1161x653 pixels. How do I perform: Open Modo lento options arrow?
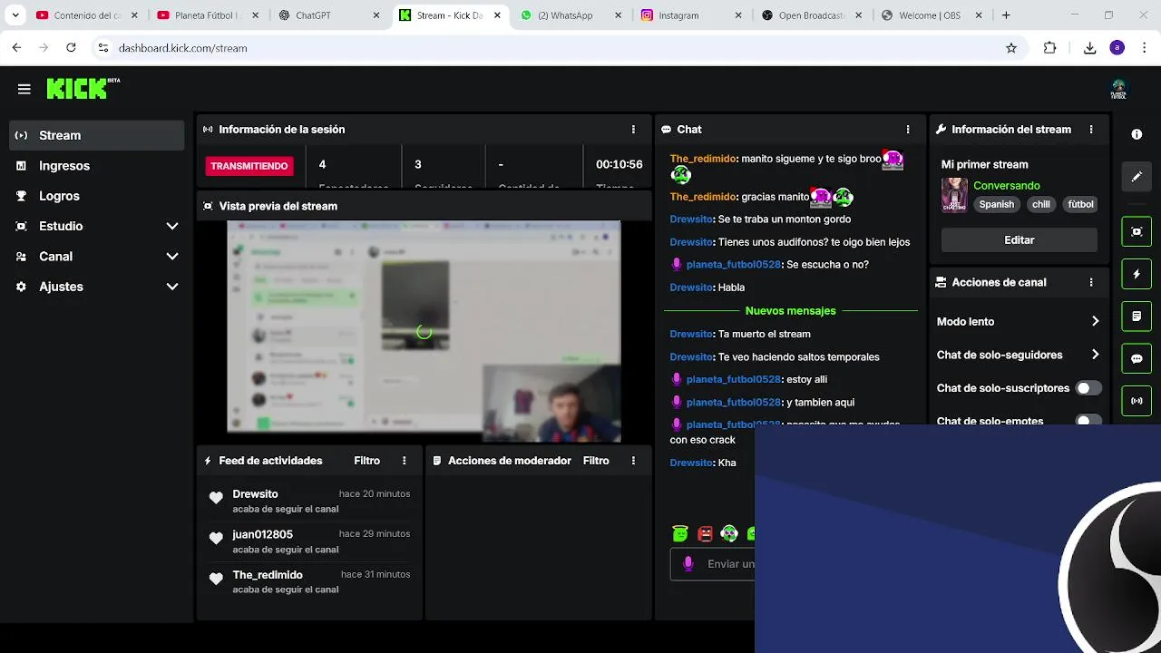[x=1095, y=321]
